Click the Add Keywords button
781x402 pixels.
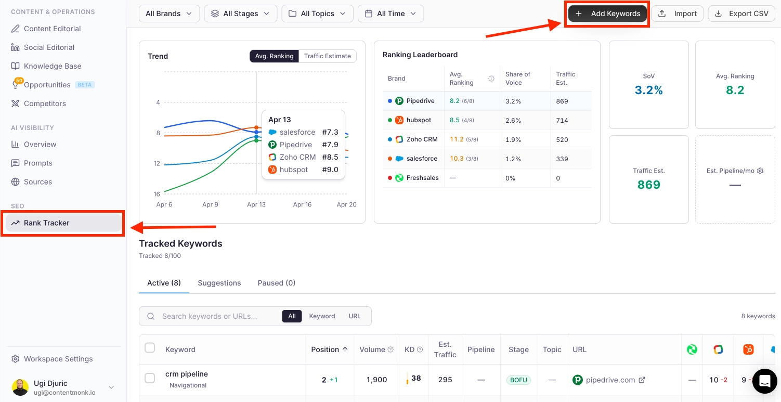pos(607,14)
